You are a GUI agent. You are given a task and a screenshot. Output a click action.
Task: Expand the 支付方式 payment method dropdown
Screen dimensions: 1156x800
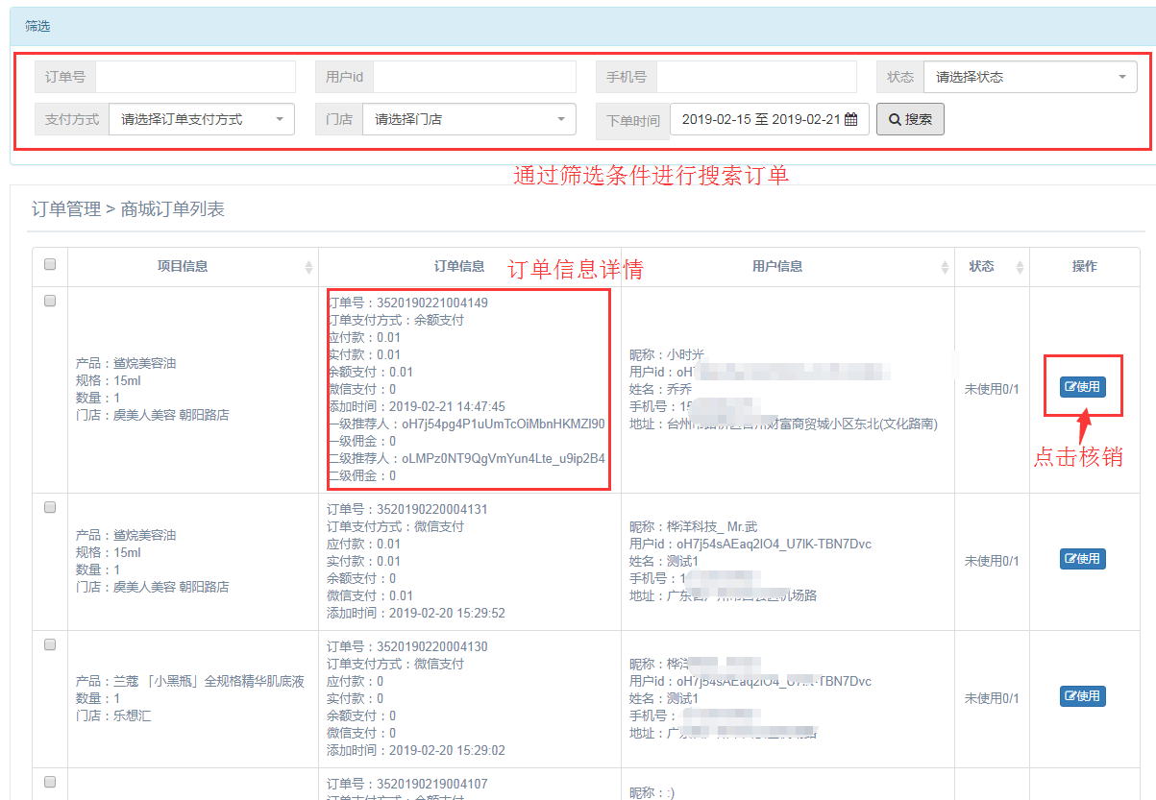[200, 120]
